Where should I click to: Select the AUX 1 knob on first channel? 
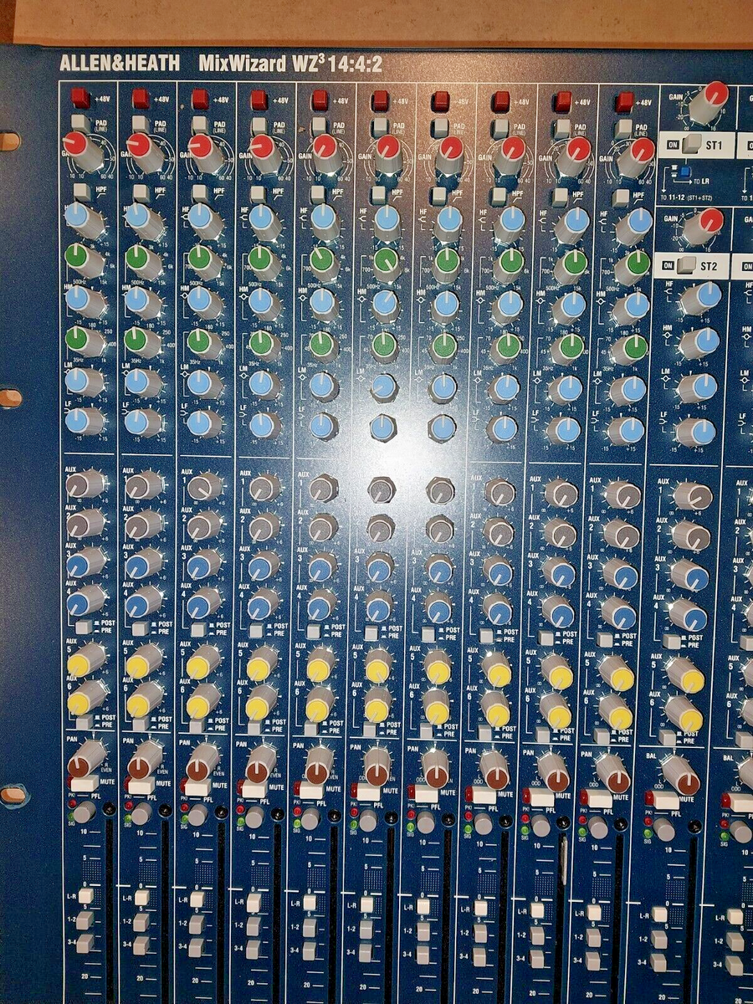coord(84,485)
